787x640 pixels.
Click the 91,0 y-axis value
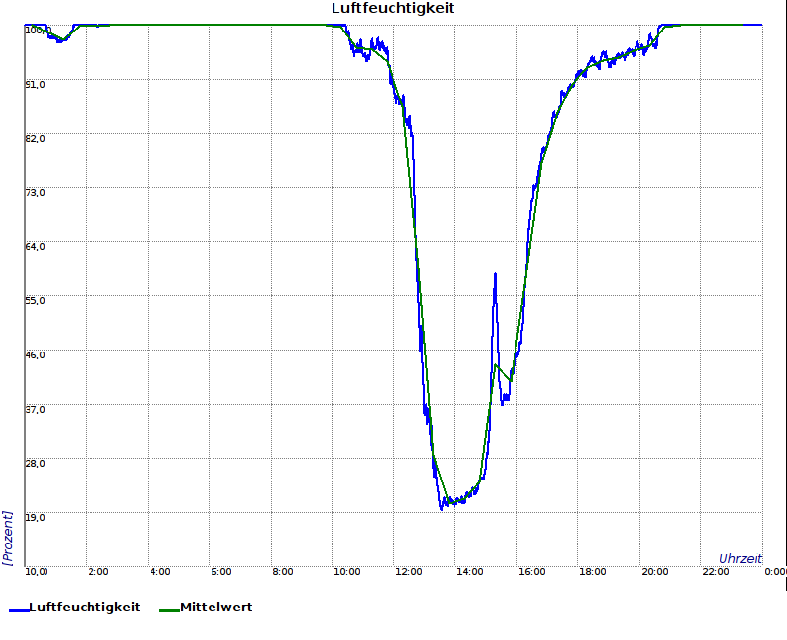coord(35,85)
